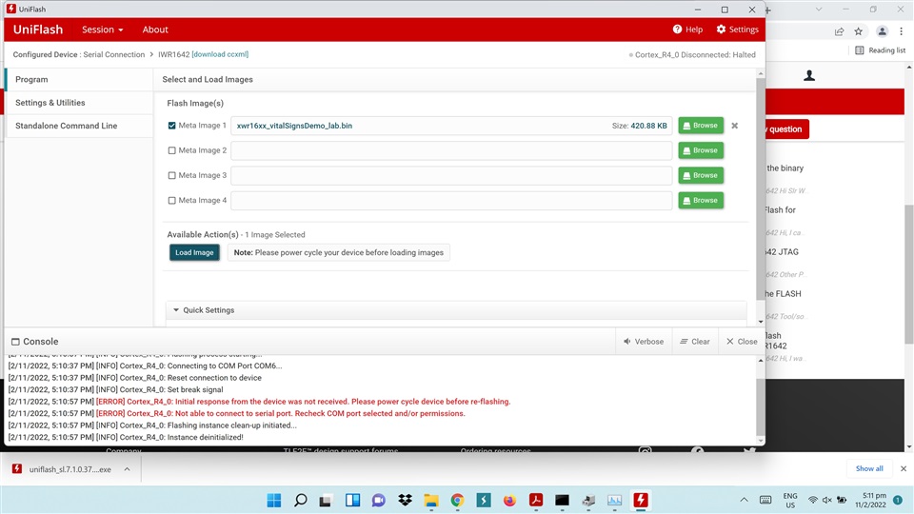
Task: Click the user account icon on the webpage
Action: [x=809, y=76]
